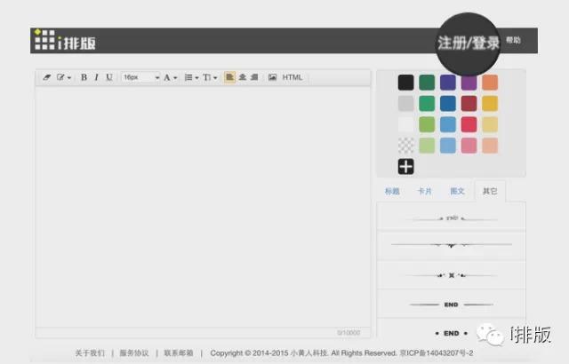Screen dimensions: 569x364
Task: Select center text alignment
Action: (x=243, y=77)
